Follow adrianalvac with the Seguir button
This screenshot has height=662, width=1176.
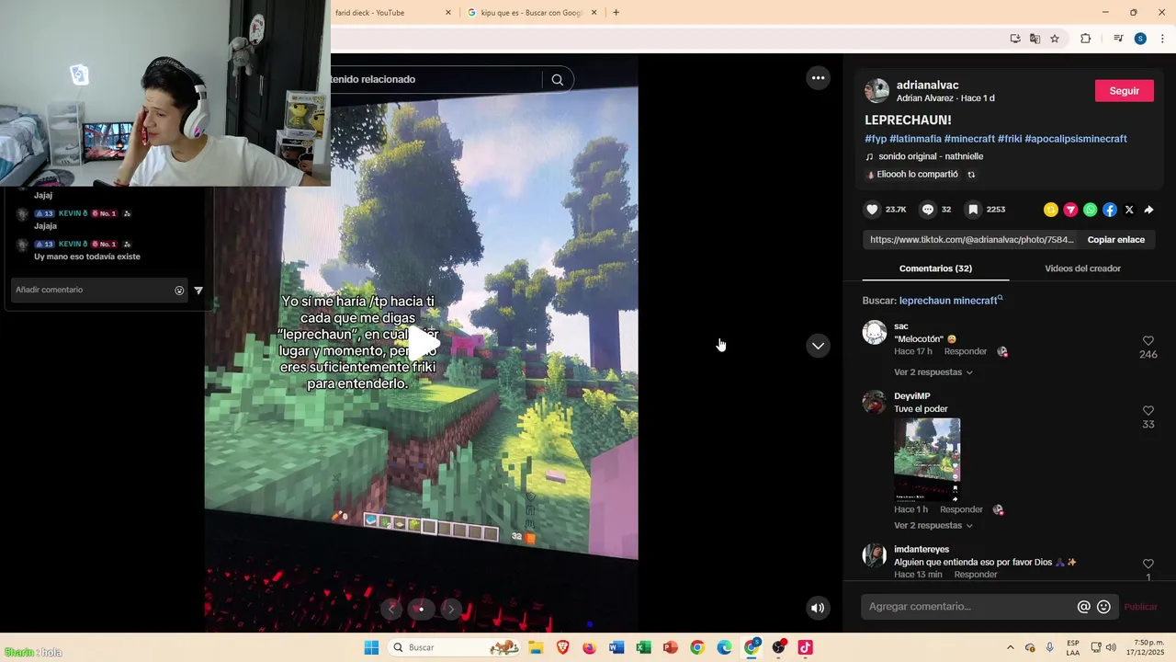pyautogui.click(x=1125, y=91)
